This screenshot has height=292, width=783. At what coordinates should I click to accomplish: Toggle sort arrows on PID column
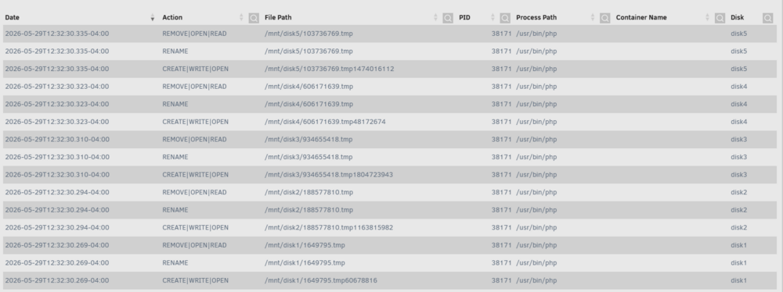pyautogui.click(x=493, y=17)
